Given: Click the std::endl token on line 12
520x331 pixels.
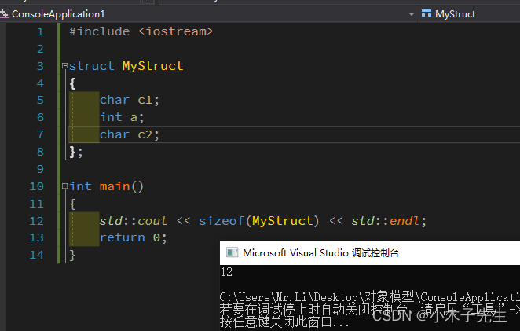Looking at the screenshot, I should (x=385, y=221).
